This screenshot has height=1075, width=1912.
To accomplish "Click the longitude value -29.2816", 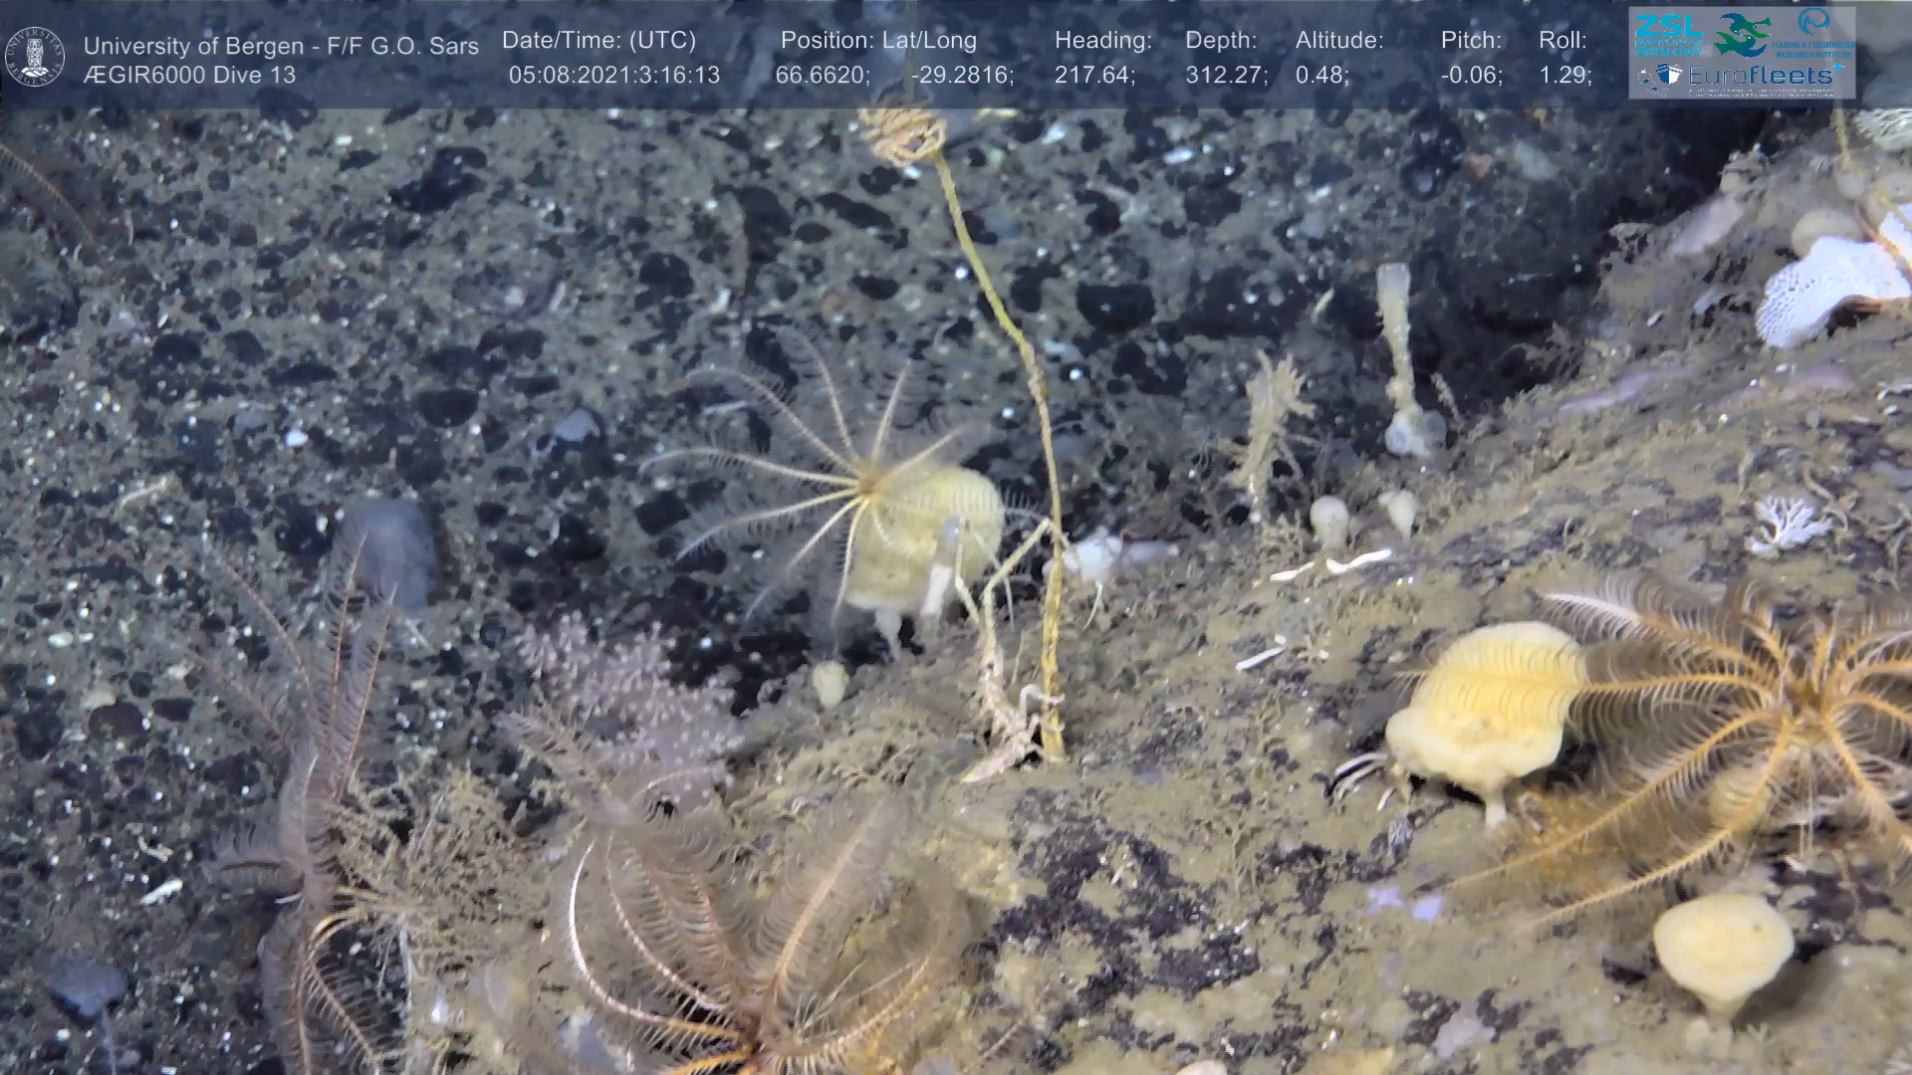I will click(x=962, y=75).
